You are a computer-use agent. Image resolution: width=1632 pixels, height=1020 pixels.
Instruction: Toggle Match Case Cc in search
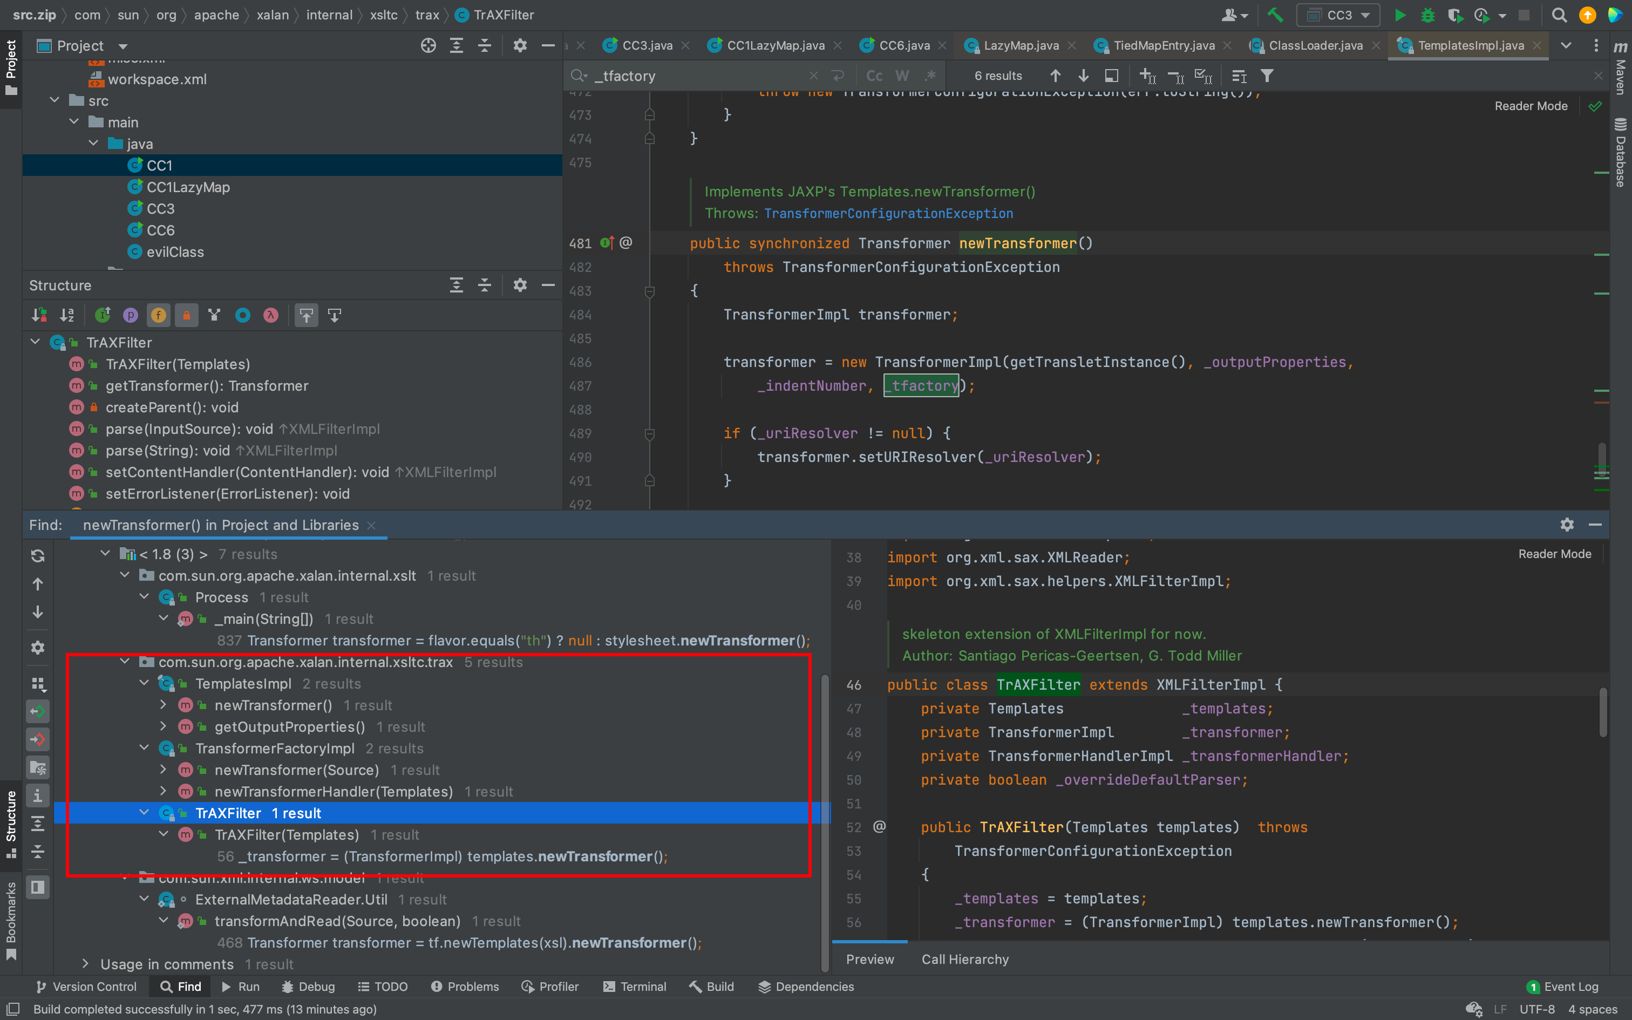click(x=874, y=76)
